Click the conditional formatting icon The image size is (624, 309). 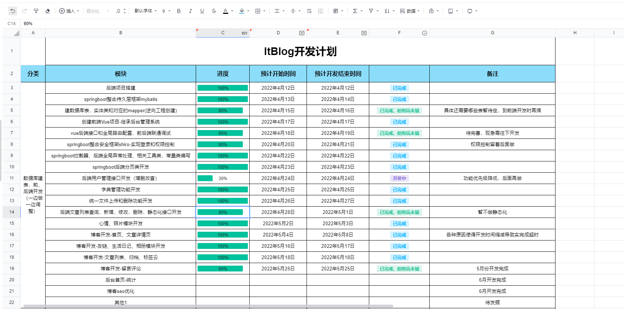(x=336, y=11)
